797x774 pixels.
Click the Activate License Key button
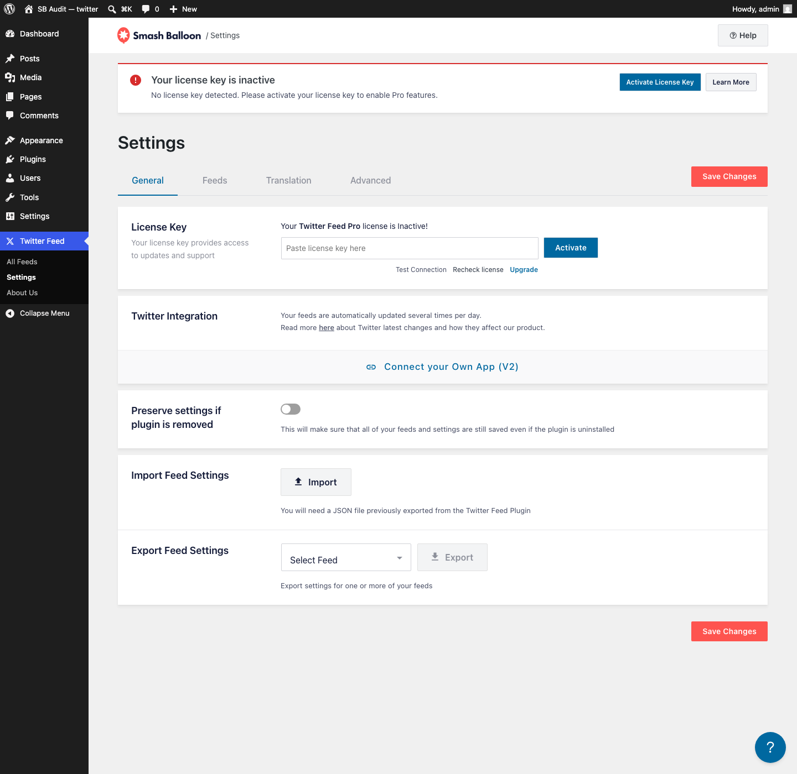[660, 82]
